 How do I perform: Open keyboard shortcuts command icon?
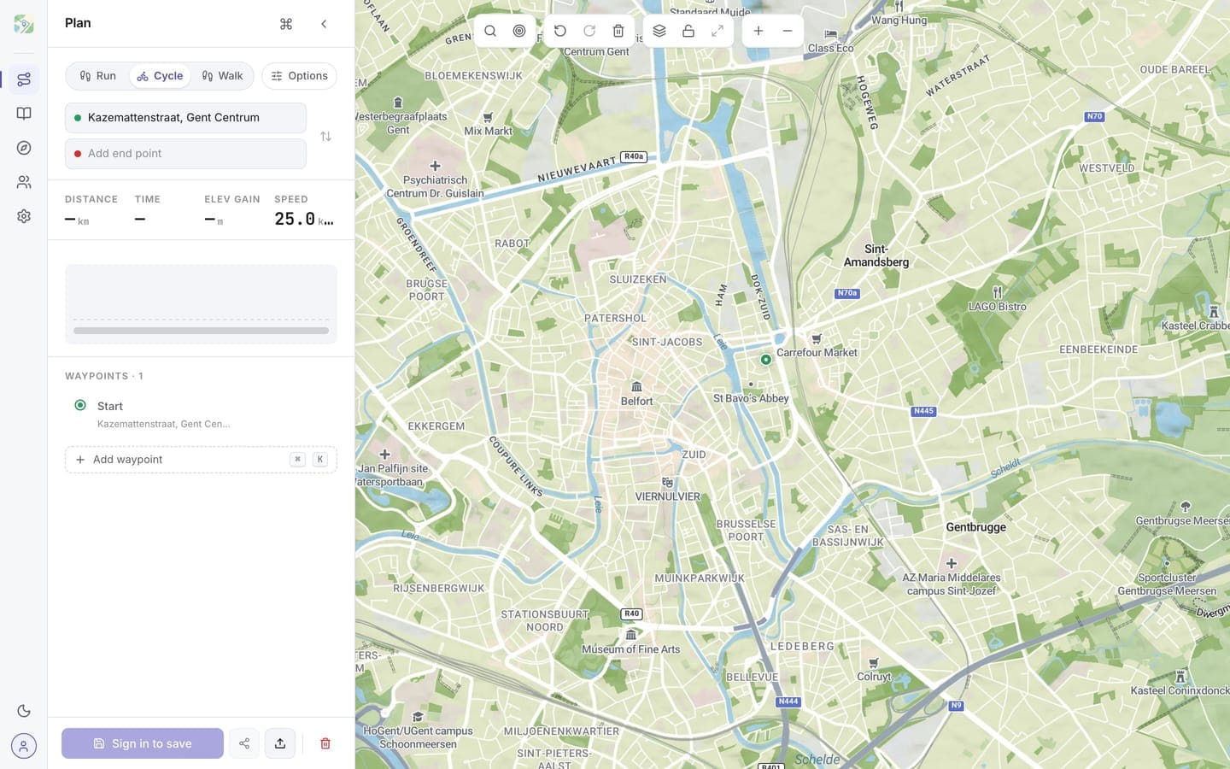tap(286, 24)
